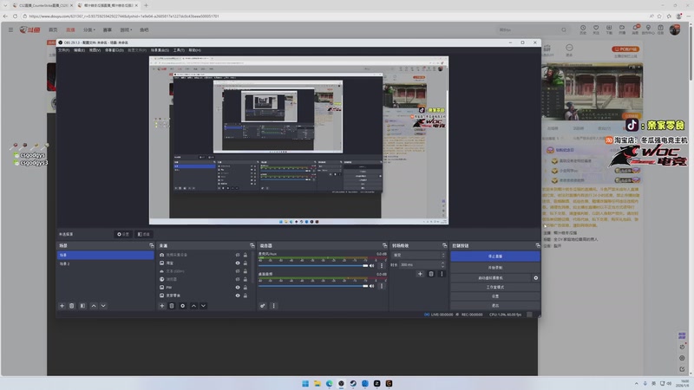694x390 pixels.
Task: Expand 分类 dropdown in Douyu navigation
Action: click(x=89, y=30)
